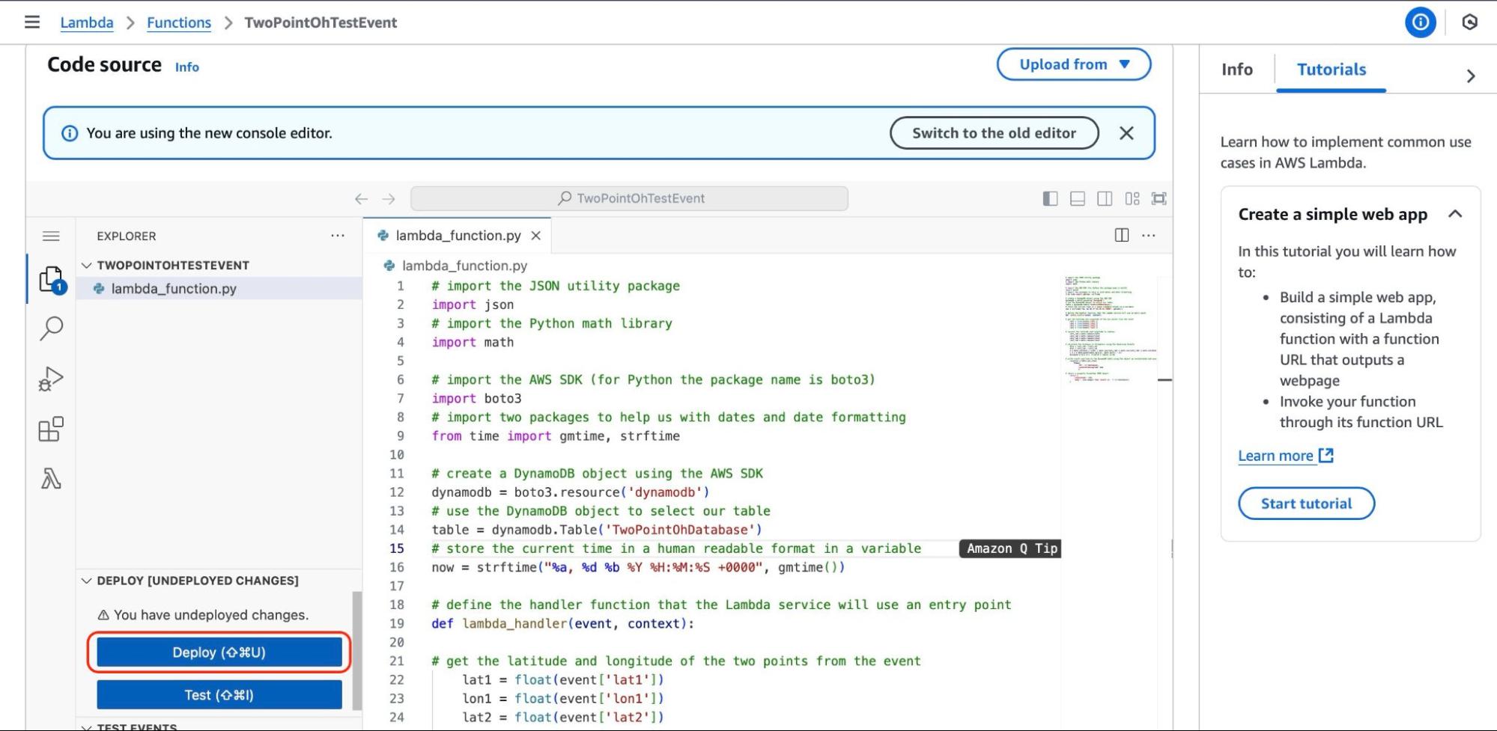This screenshot has height=731, width=1497.
Task: Split the editor to the right
Action: [1122, 235]
